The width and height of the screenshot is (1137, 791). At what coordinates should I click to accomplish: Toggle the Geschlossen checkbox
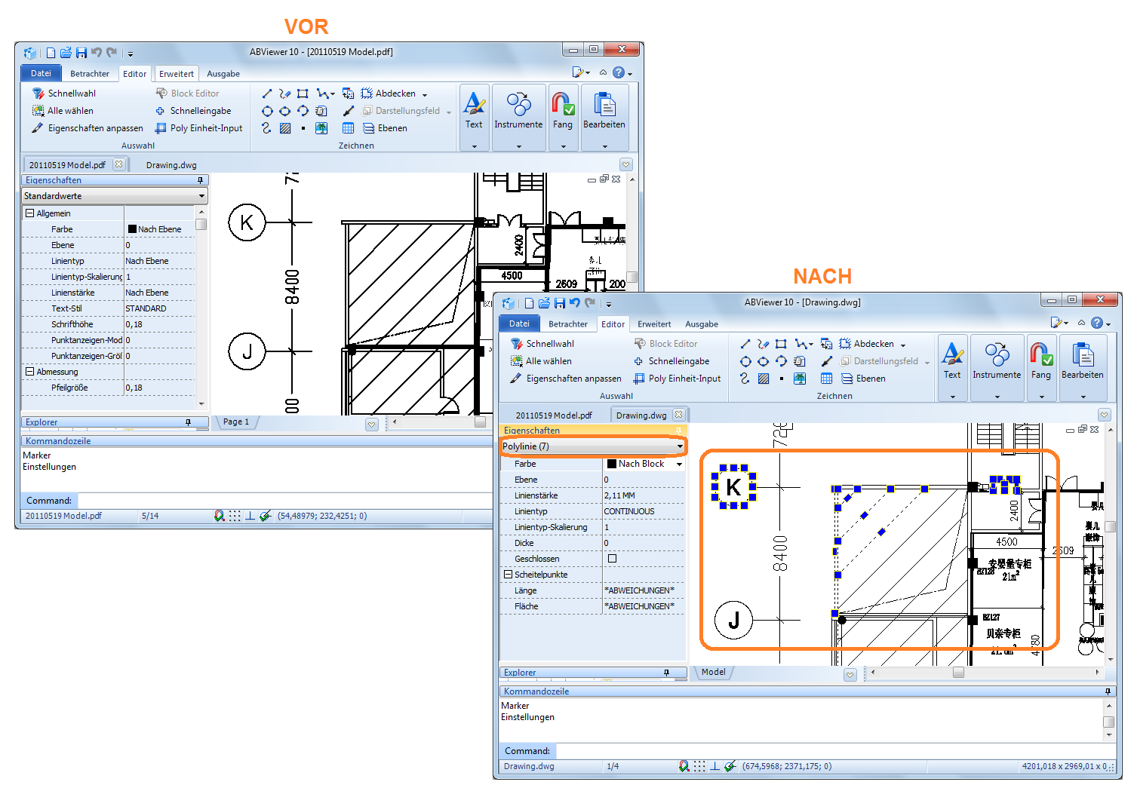612,559
